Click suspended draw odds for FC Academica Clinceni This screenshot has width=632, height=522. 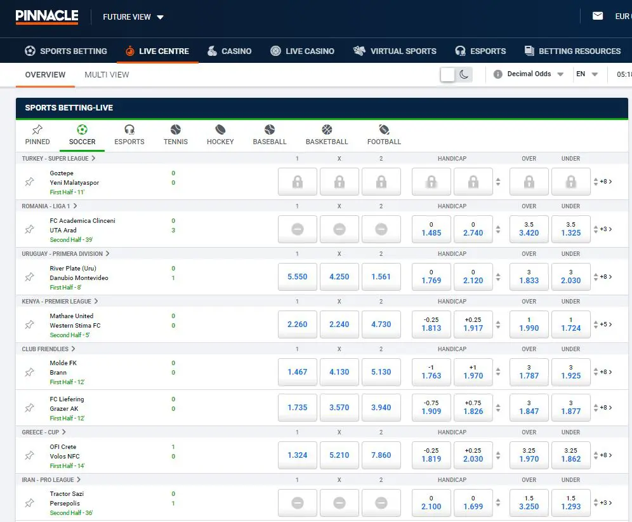pyautogui.click(x=339, y=229)
